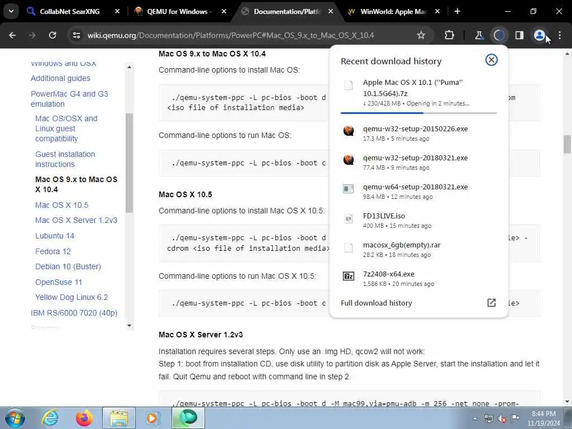Switch to the CollabNet SearXNG tab
Screen dimensions: 572x429
click(69, 11)
